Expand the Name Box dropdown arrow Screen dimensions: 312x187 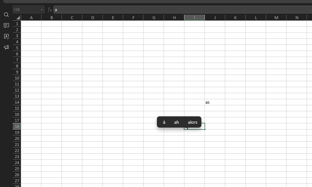click(42, 10)
